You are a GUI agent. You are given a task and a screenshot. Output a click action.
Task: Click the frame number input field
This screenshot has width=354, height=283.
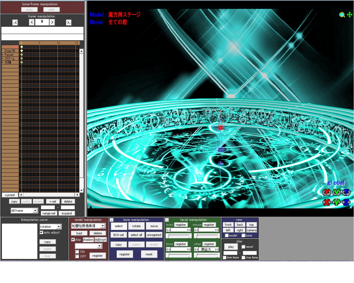tap(42, 22)
